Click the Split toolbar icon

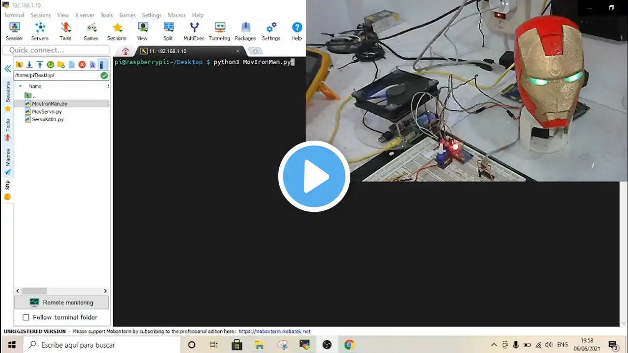[168, 31]
